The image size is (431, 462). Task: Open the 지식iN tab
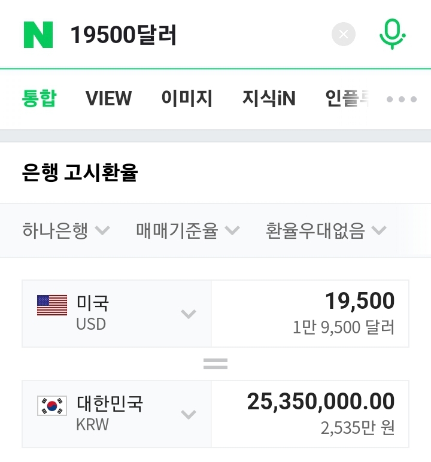pos(269,98)
